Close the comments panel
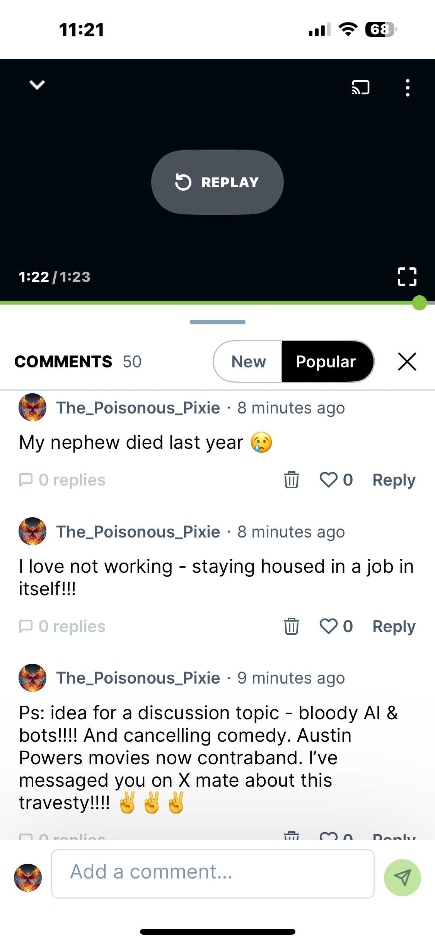435x944 pixels. [407, 362]
